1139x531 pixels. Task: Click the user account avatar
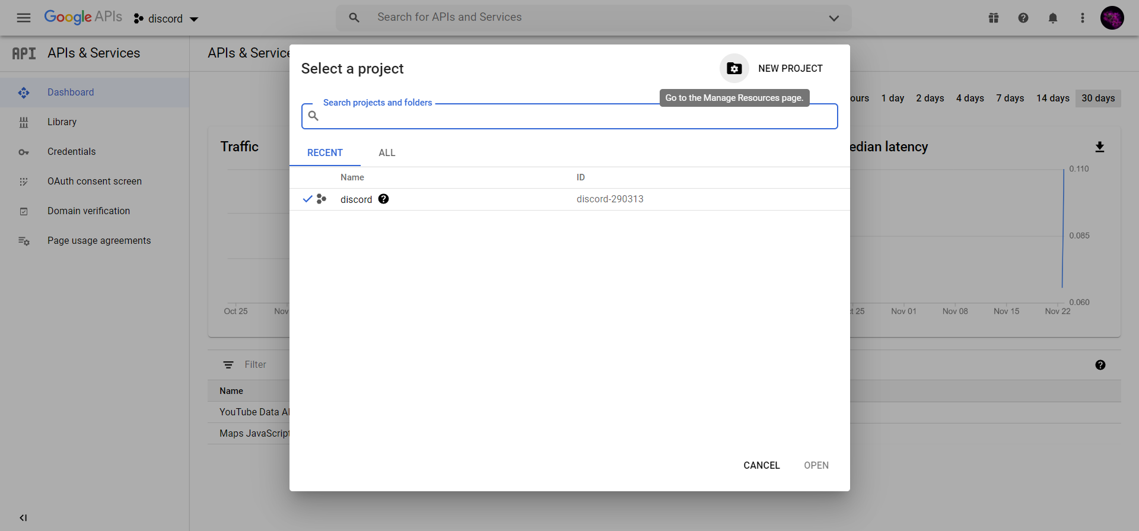(x=1112, y=18)
